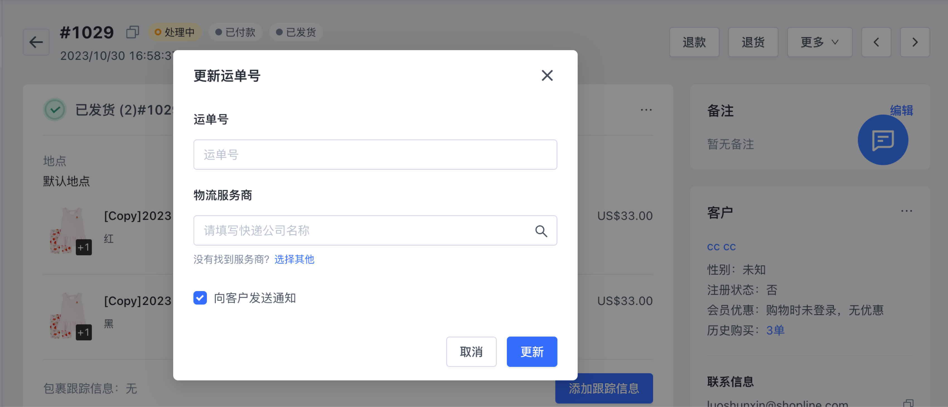Image resolution: width=948 pixels, height=407 pixels.
Task: Click the 处理中 status badge
Action: [x=175, y=32]
